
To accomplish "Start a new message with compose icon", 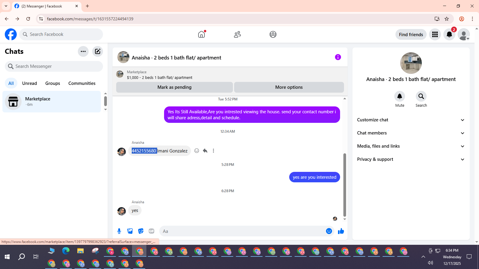I will point(98,51).
